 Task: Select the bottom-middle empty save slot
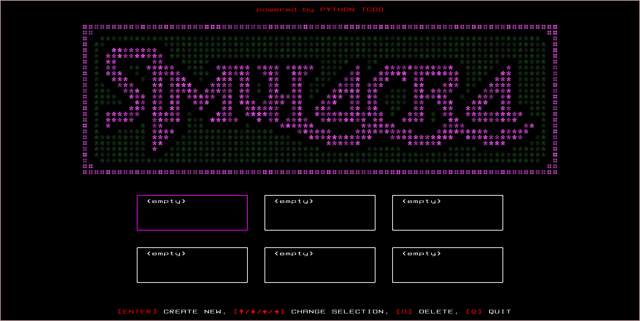point(320,265)
